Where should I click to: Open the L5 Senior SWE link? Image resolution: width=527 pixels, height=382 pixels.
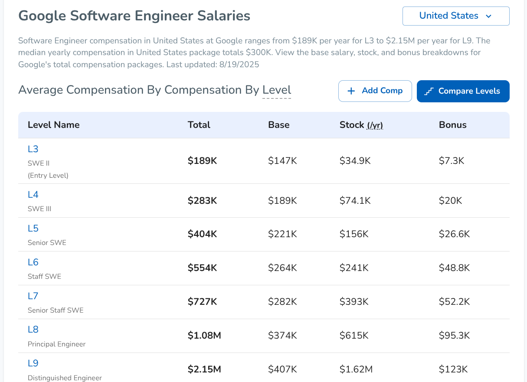[33, 229]
